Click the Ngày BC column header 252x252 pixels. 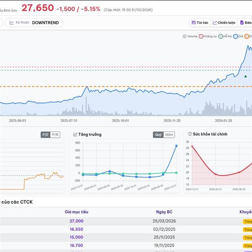164,212
